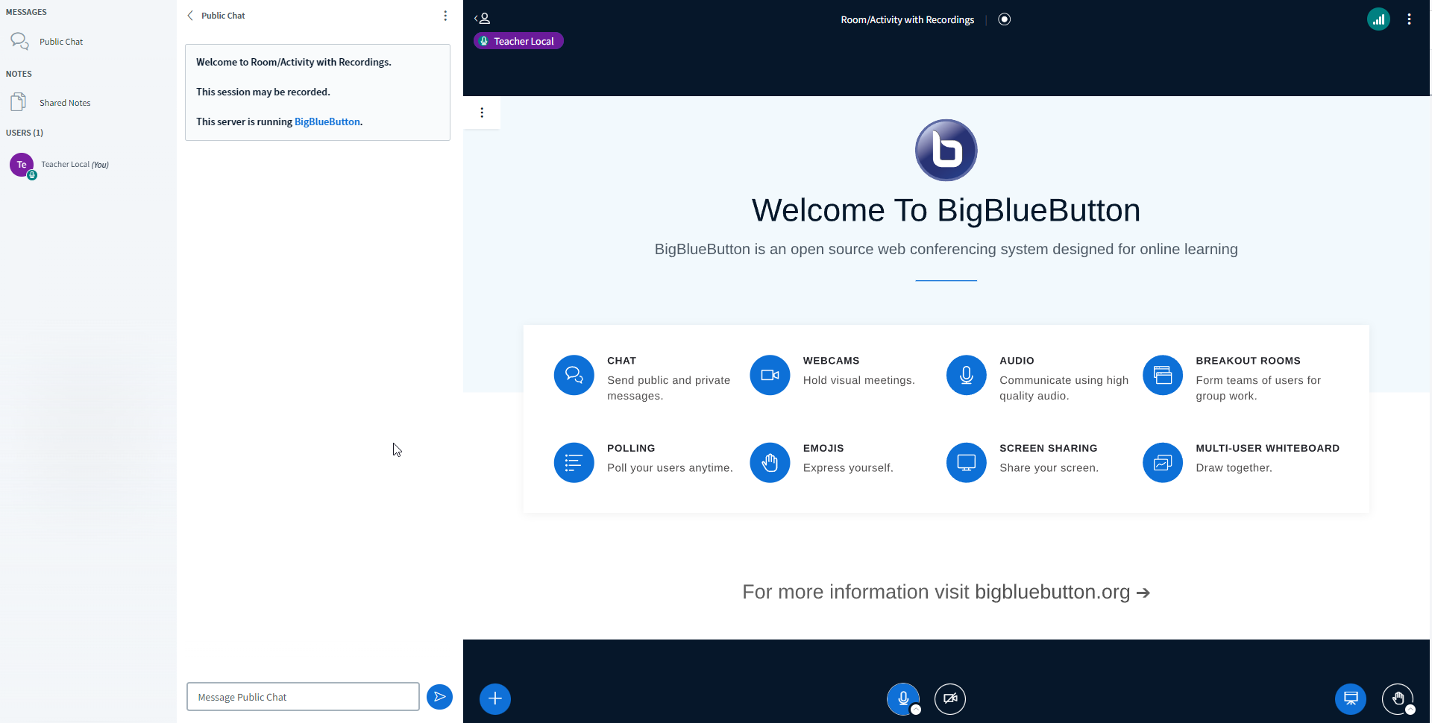Viewport: 1432px width, 723px height.
Task: Click the Breakout Rooms feature icon
Action: pyautogui.click(x=1162, y=375)
